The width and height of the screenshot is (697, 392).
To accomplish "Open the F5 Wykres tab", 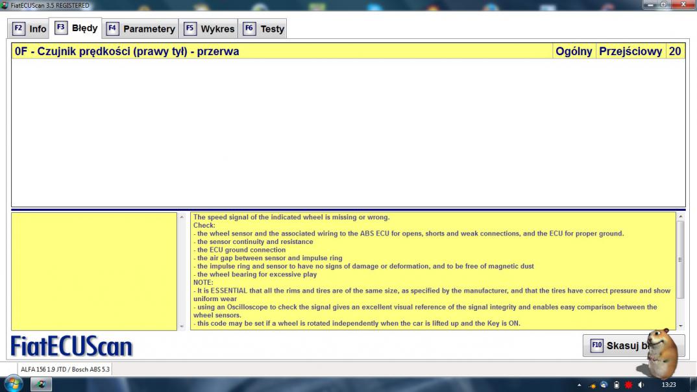I will pyautogui.click(x=209, y=29).
